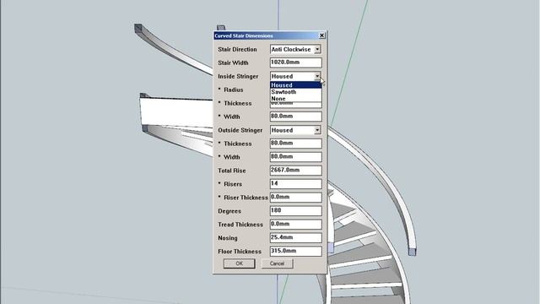This screenshot has height=304, width=540.
Task: Click the Degrees input field
Action: click(x=296, y=210)
